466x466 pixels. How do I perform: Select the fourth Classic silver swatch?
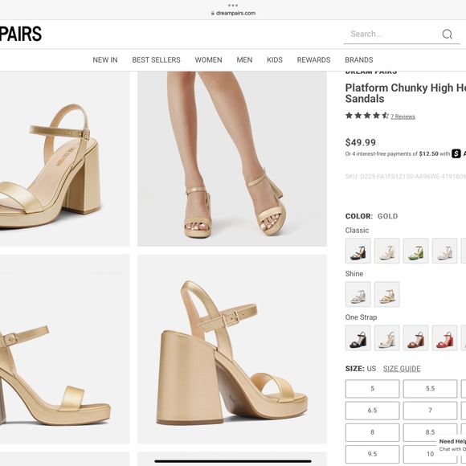[x=444, y=251]
